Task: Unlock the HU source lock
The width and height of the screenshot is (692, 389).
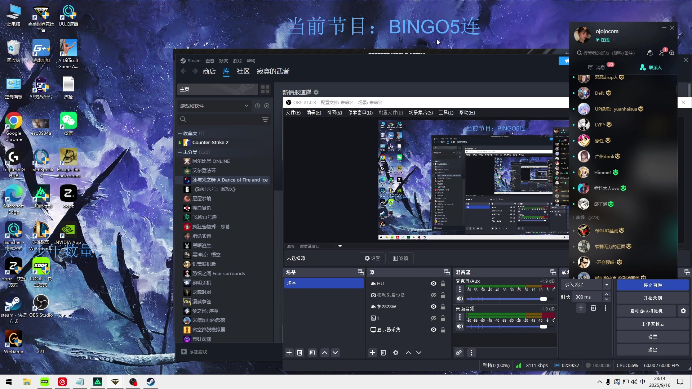Action: coord(443,283)
